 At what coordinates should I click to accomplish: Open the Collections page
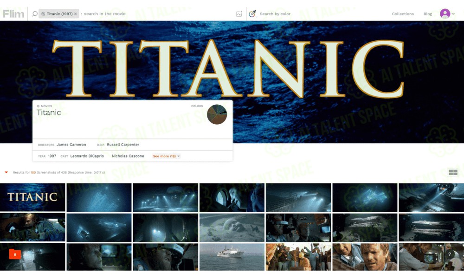[403, 14]
